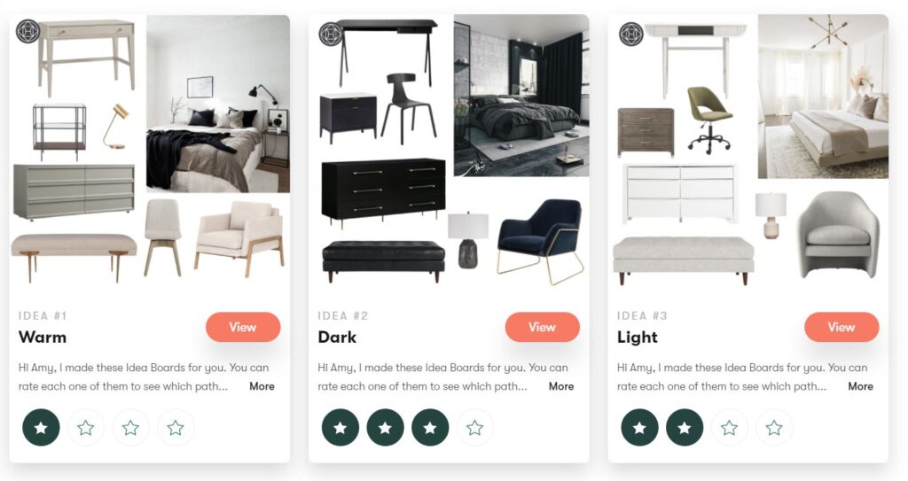The width and height of the screenshot is (908, 481).
Task: Select the navy velvet armchair on Dark board
Action: [540, 241]
